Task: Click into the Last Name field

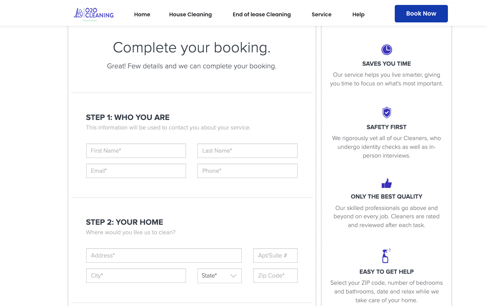Action: (x=247, y=151)
